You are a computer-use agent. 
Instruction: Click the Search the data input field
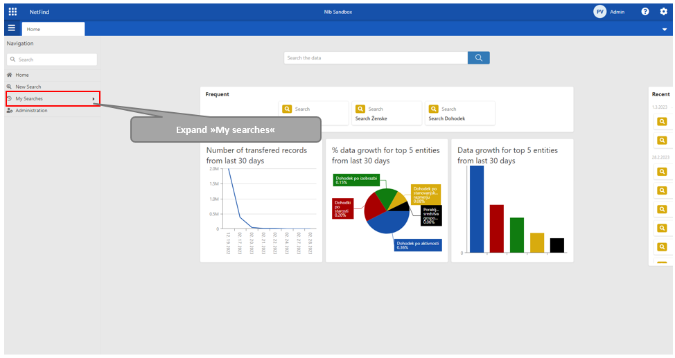375,57
